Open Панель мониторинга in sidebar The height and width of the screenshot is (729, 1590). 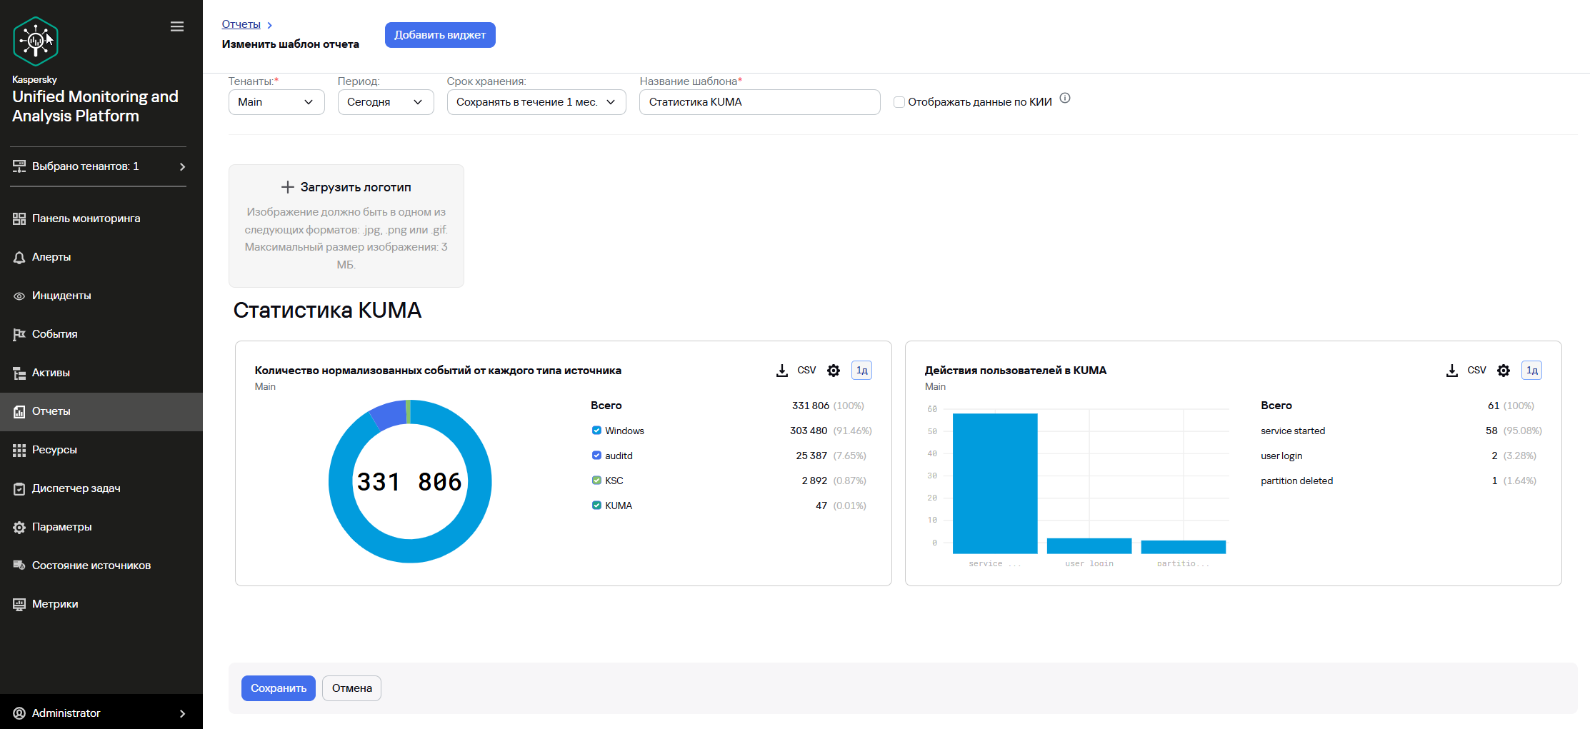coord(101,218)
